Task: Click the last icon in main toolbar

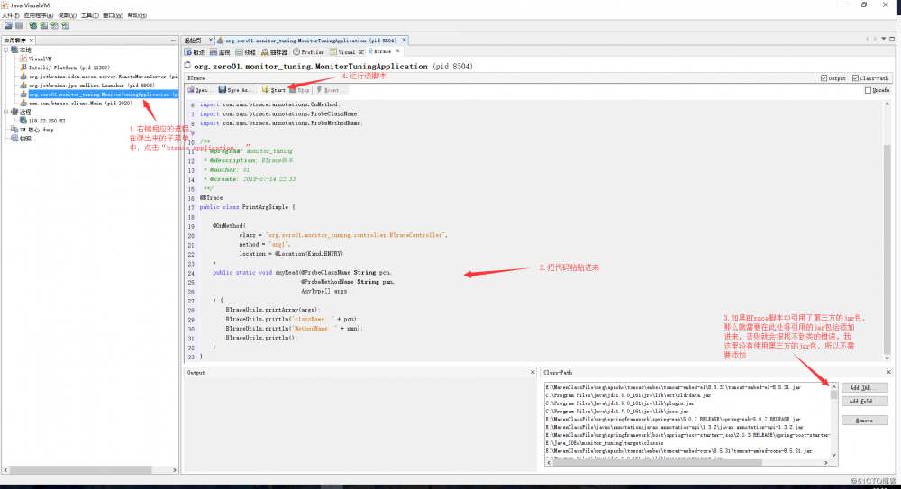Action: pyautogui.click(x=66, y=25)
